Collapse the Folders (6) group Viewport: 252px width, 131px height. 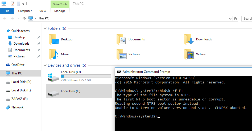[x=45, y=28]
